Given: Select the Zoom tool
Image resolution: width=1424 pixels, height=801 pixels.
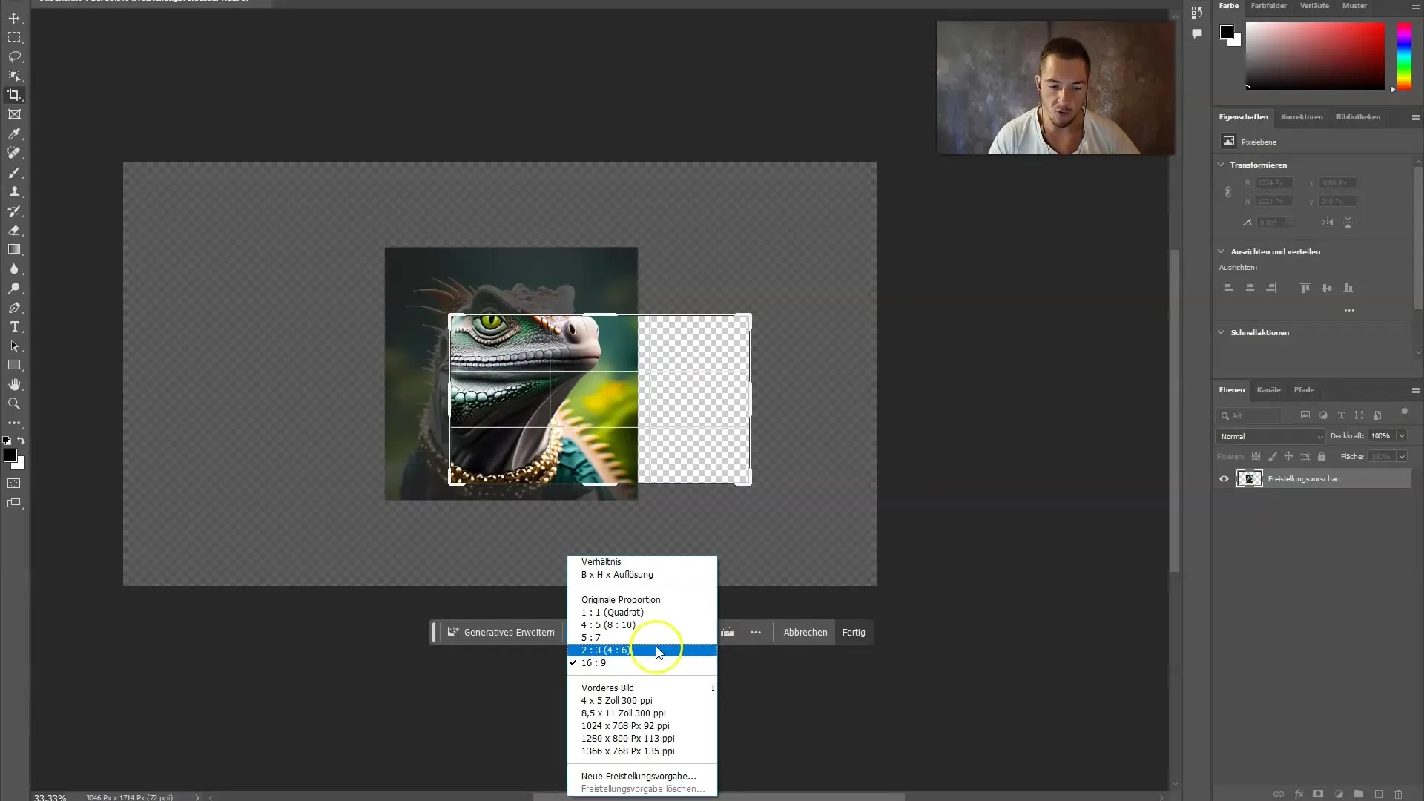Looking at the screenshot, I should tap(14, 403).
